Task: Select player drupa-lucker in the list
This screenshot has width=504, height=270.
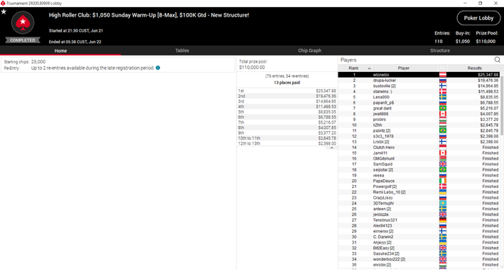Action: (419, 81)
